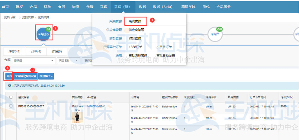The image size is (299, 140).
Task: Click the 14768F-深圳-XL sku link
Action: click(96, 106)
